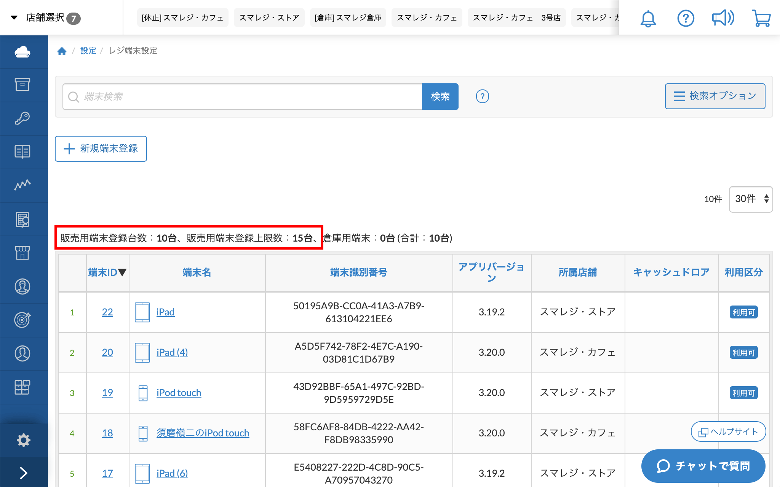Open the key icon in the sidebar
The height and width of the screenshot is (487, 780).
22,118
